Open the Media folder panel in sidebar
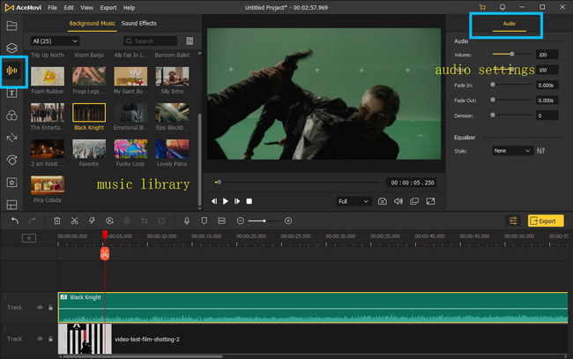 pyautogui.click(x=11, y=26)
